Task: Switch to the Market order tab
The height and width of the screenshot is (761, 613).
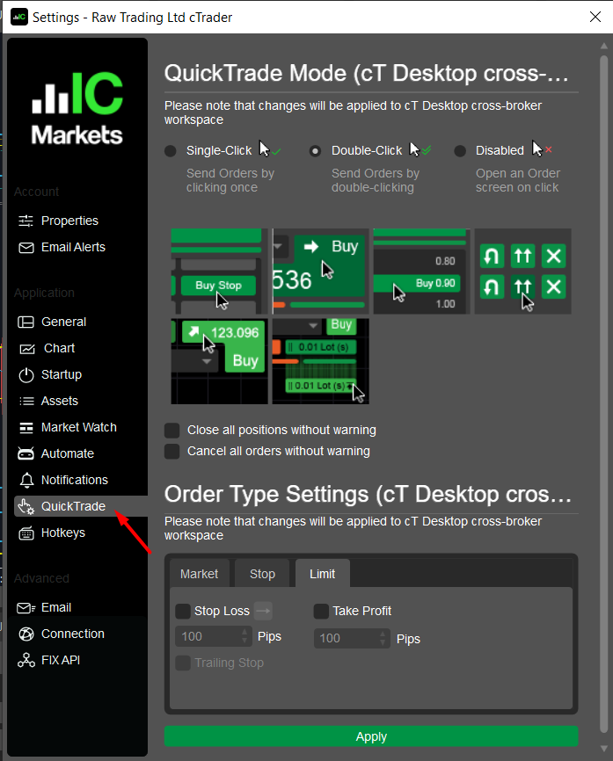Action: (199, 574)
